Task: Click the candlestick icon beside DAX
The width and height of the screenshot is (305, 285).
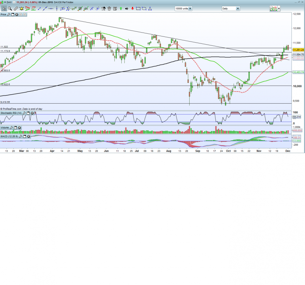Action: click(1, 2)
